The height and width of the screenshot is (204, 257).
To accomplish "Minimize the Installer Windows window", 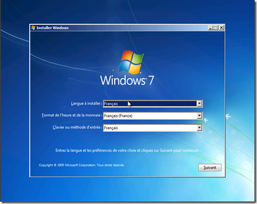I will (x=211, y=28).
